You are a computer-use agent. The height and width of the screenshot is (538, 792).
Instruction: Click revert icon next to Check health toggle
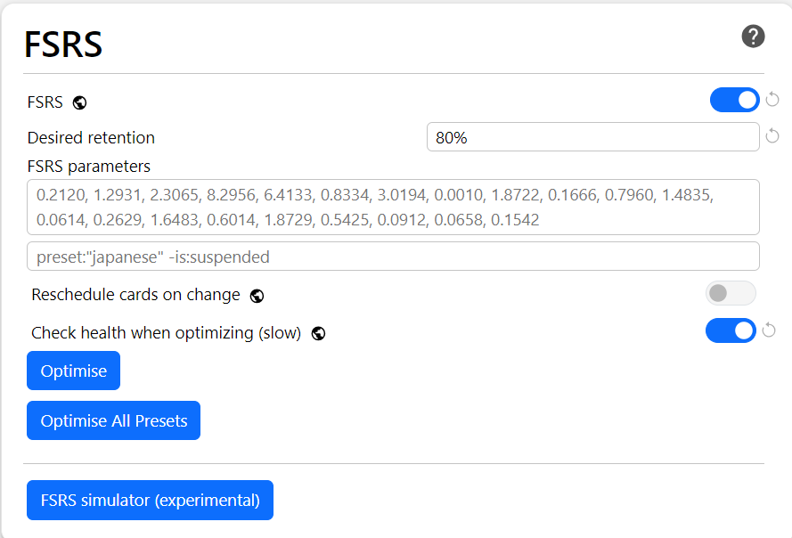(x=769, y=331)
